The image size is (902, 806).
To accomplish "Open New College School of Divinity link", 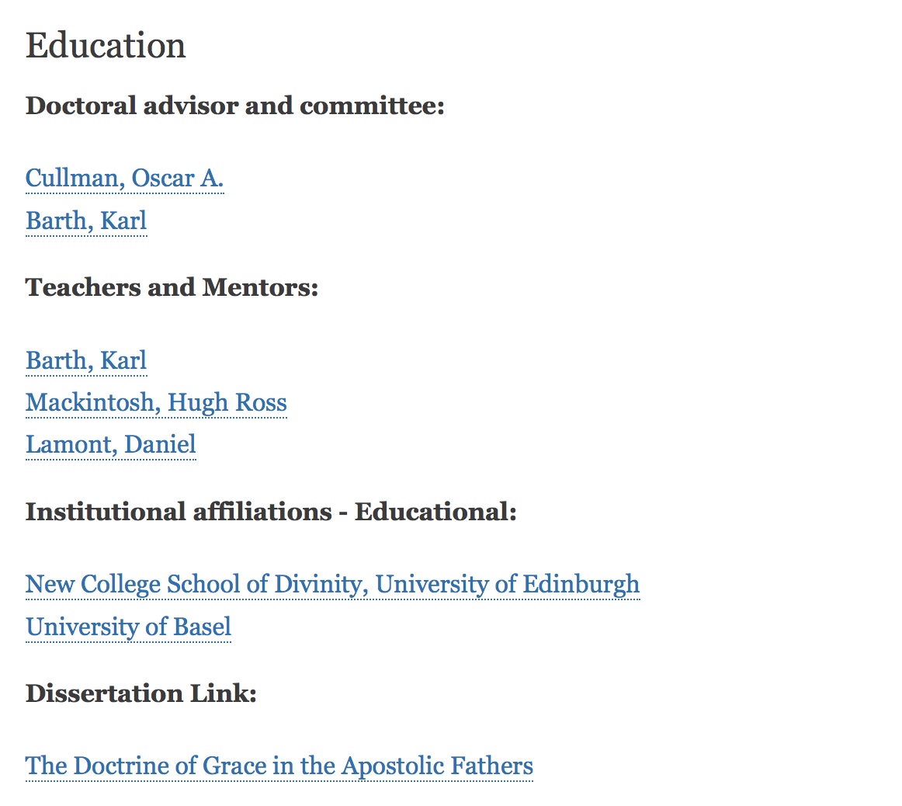I will (x=332, y=585).
